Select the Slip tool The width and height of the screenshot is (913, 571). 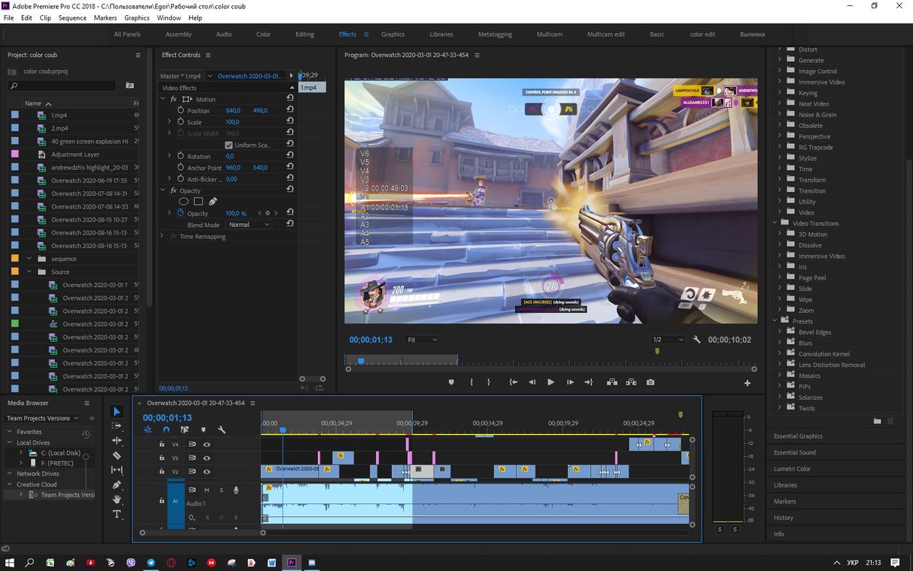tap(116, 470)
